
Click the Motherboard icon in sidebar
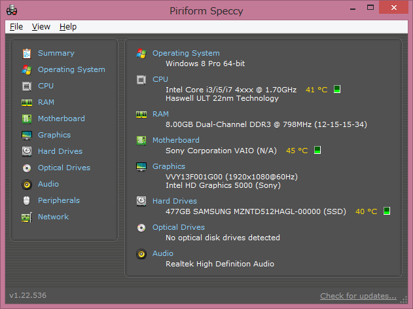(27, 118)
